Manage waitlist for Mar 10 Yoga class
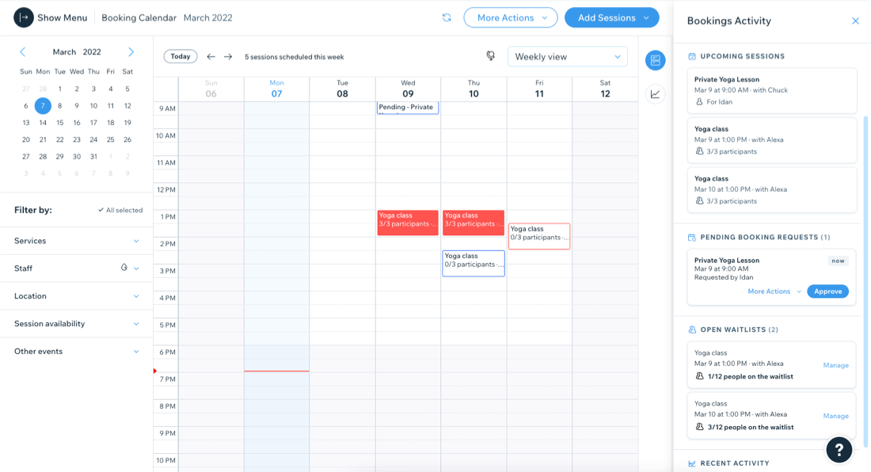This screenshot has height=472, width=871. [x=835, y=416]
